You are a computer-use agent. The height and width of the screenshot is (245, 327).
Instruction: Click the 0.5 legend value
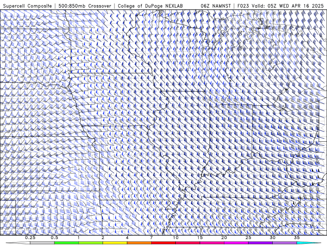(54, 238)
